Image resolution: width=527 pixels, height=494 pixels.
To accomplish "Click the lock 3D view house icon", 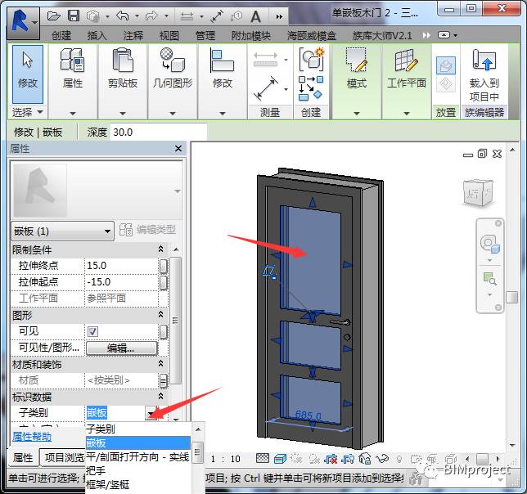I will tap(365, 458).
